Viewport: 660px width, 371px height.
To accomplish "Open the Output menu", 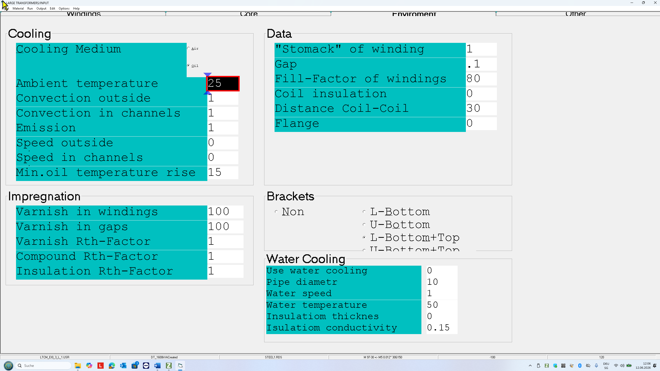I will pos(41,9).
